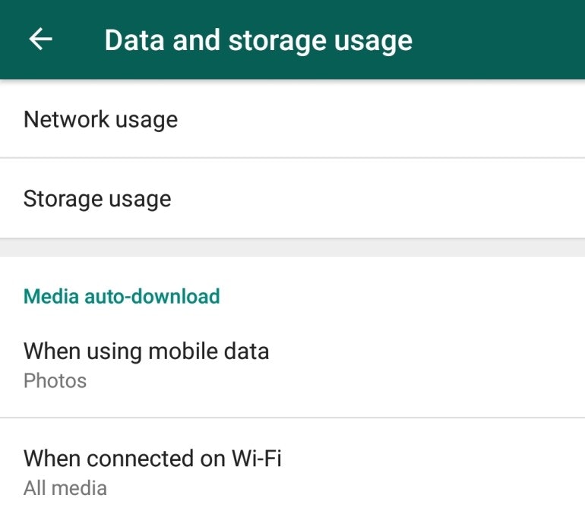The image size is (585, 517).
Task: Tap the Storage usage list row
Action: [x=292, y=199]
